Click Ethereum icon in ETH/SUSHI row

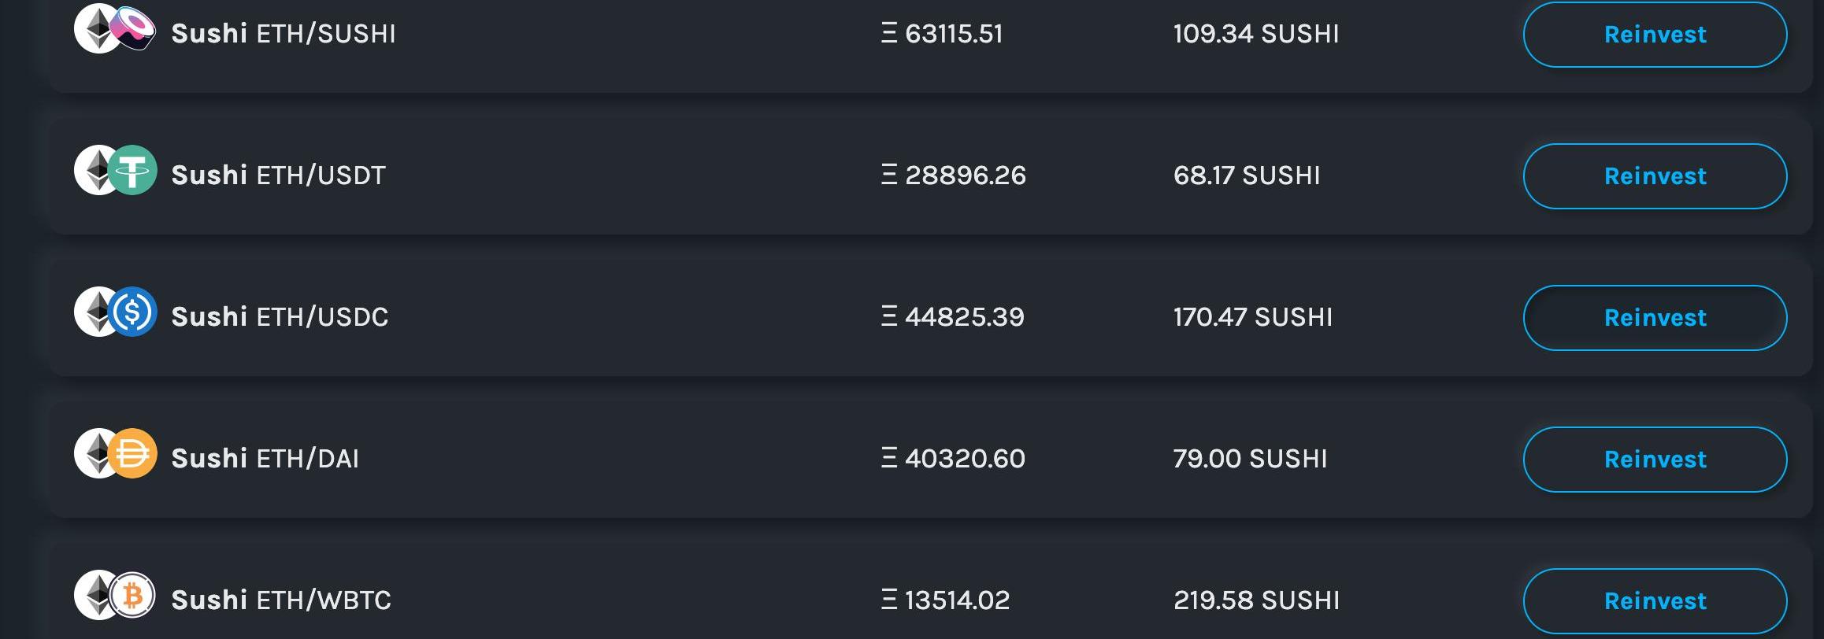[94, 29]
